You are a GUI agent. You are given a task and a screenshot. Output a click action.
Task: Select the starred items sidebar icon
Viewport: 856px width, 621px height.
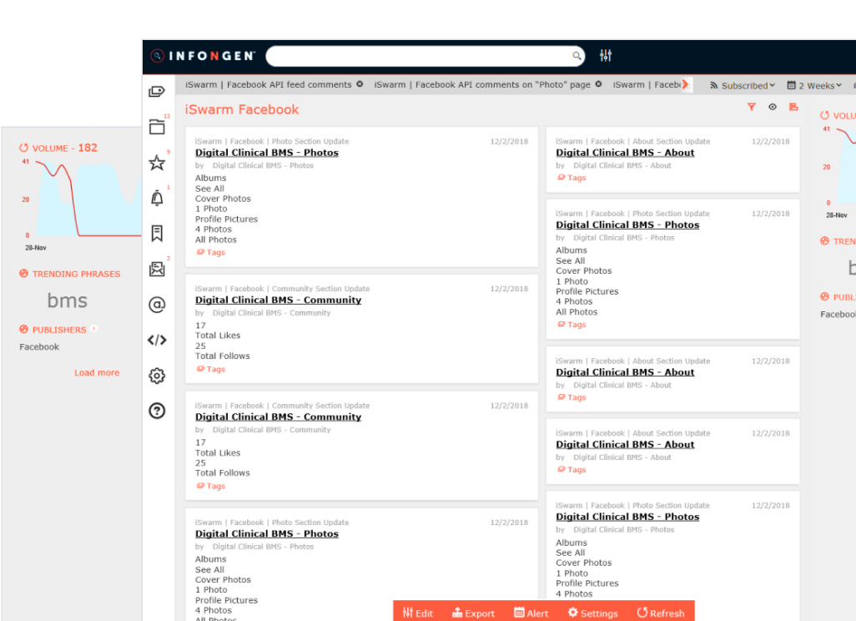[157, 163]
